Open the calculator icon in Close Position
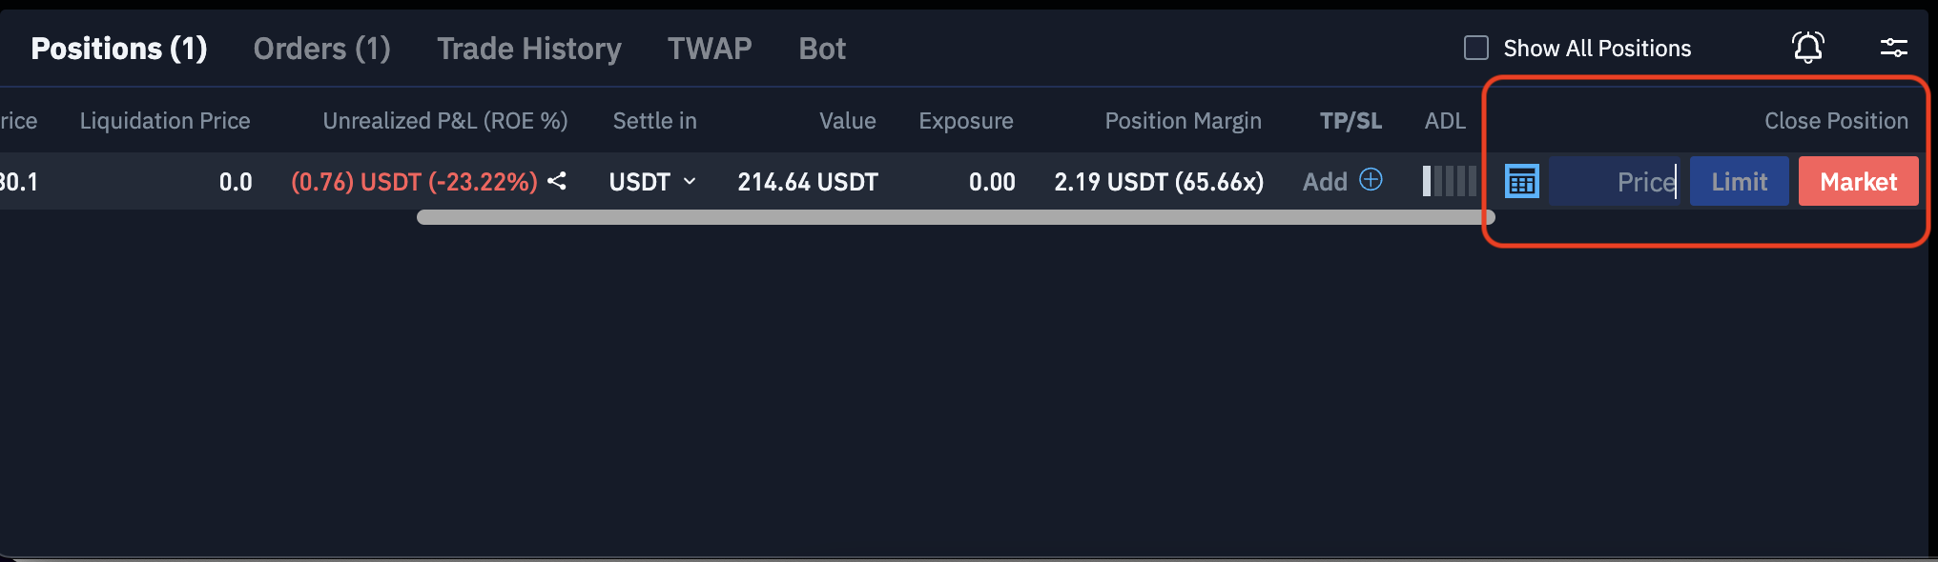Image resolution: width=1938 pixels, height=562 pixels. tap(1521, 181)
